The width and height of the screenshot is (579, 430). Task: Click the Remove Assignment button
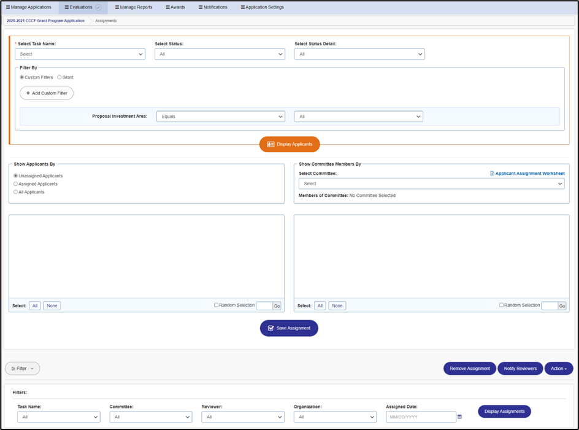[x=470, y=368]
